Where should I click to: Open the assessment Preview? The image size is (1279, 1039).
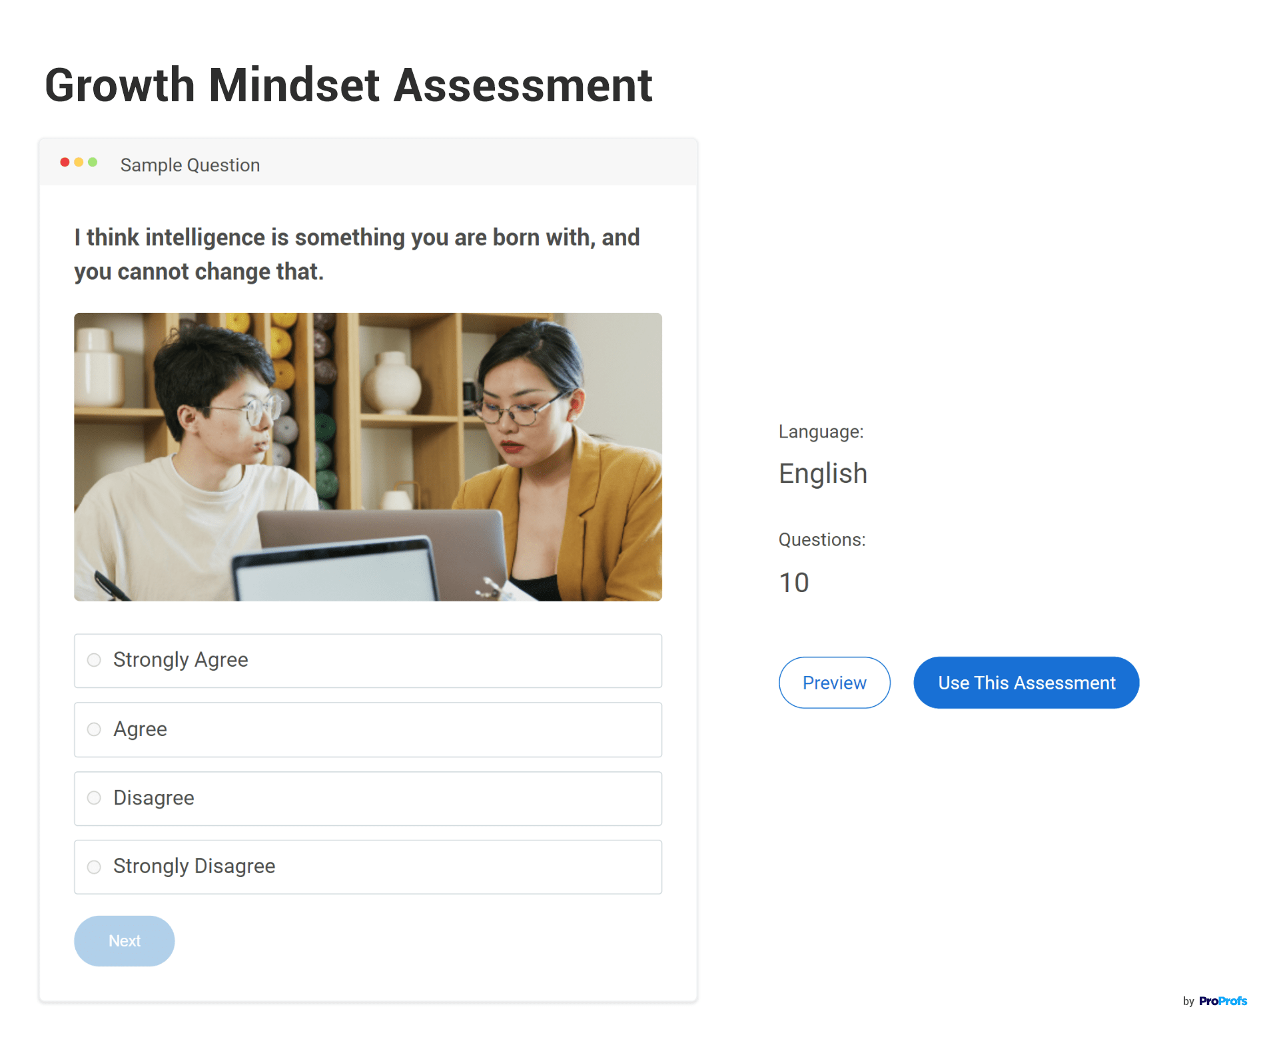coord(834,683)
